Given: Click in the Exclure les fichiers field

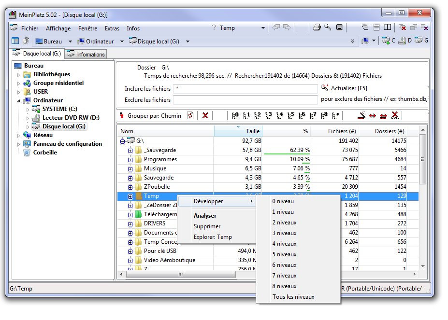Looking at the screenshot, I should [246, 100].
